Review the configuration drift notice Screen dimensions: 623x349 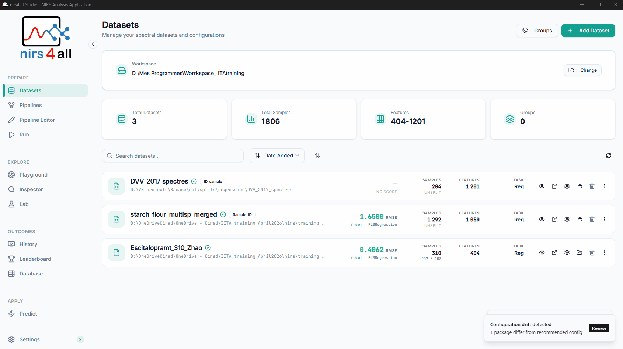599,328
